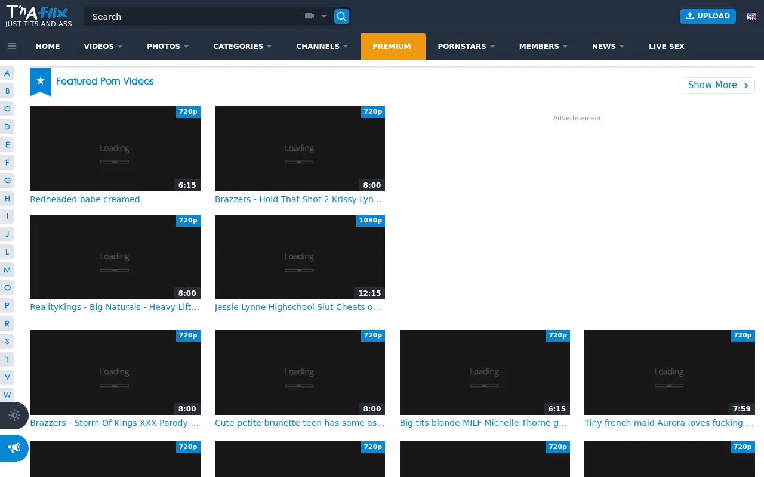Open the PORNSTARS menu

[x=466, y=46]
